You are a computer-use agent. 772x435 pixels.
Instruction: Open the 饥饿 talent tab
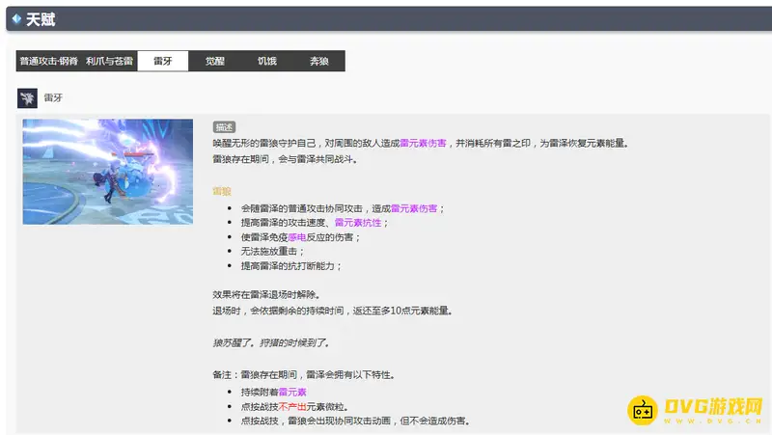[266, 61]
